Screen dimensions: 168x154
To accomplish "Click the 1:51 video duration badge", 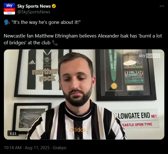I will click(13, 134).
